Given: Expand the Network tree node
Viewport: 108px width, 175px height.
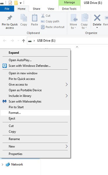Looking at the screenshot, I should pos(2,164).
